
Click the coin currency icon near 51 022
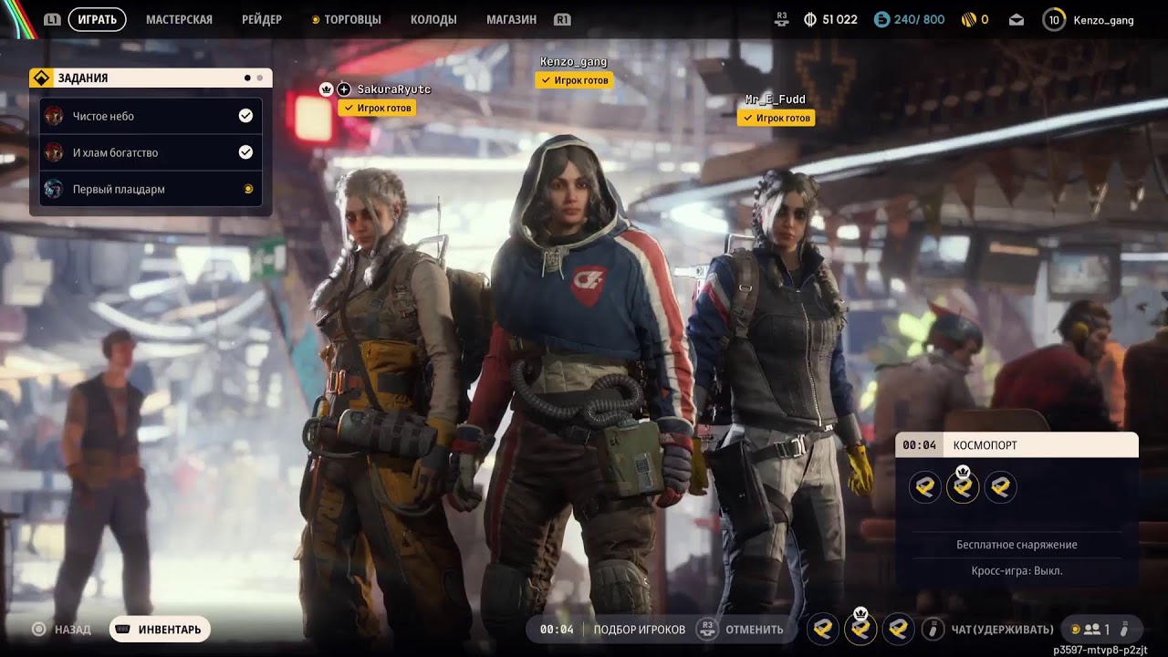tap(809, 19)
